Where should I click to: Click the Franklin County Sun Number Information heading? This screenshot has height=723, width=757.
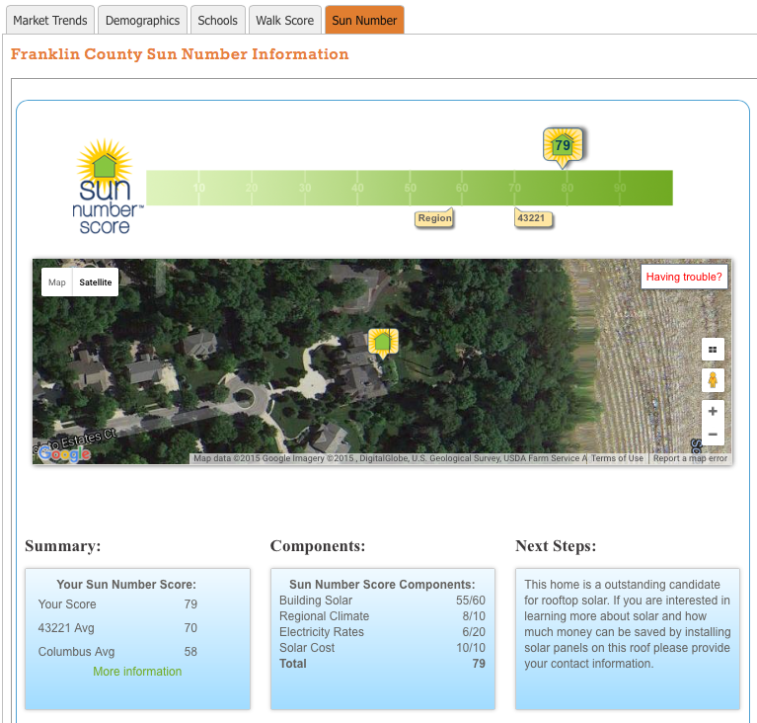pos(180,53)
